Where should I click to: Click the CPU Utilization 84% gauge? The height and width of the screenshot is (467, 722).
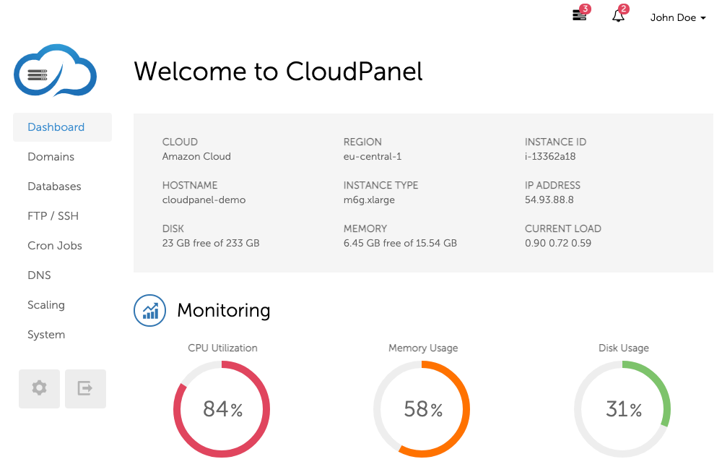(222, 410)
